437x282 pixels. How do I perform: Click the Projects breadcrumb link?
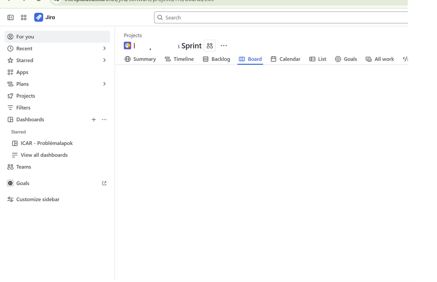133,35
